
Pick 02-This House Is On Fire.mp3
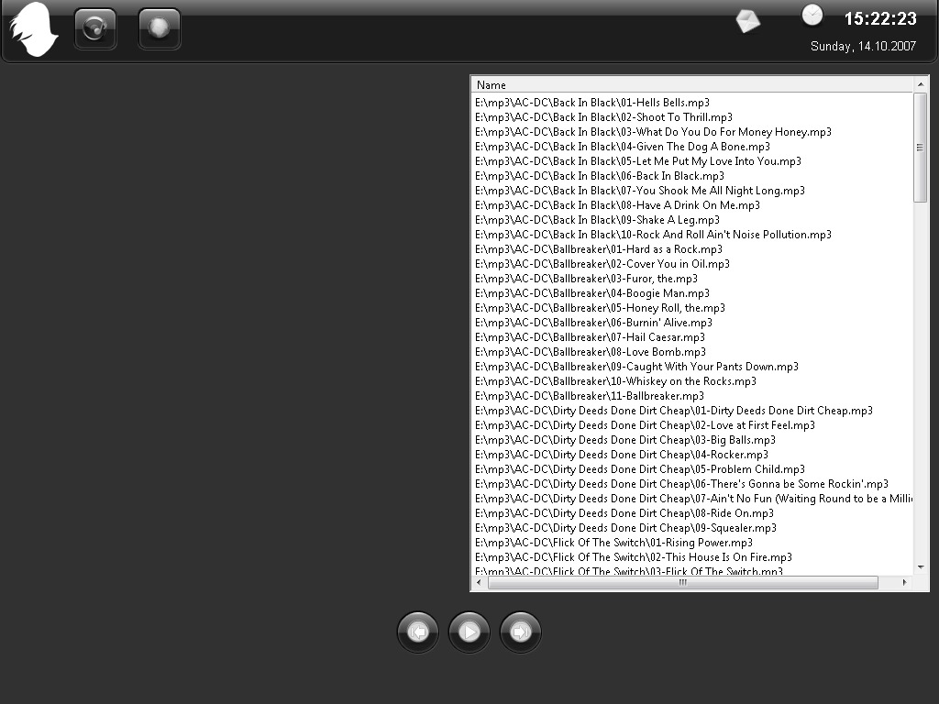point(634,557)
